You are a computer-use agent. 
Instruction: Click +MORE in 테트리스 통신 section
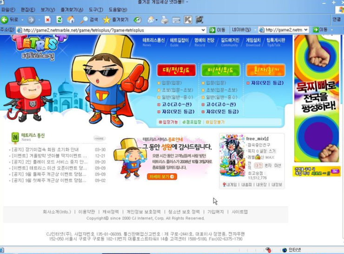pyautogui.click(x=99, y=139)
